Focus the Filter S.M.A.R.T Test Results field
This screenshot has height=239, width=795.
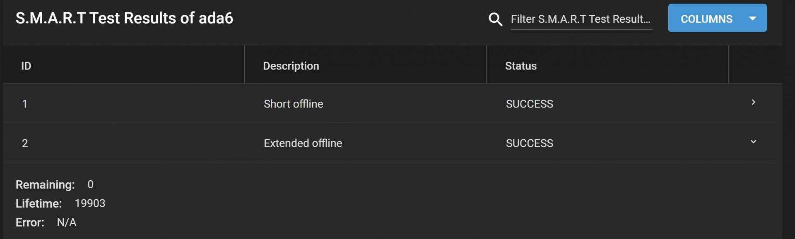[x=581, y=19]
